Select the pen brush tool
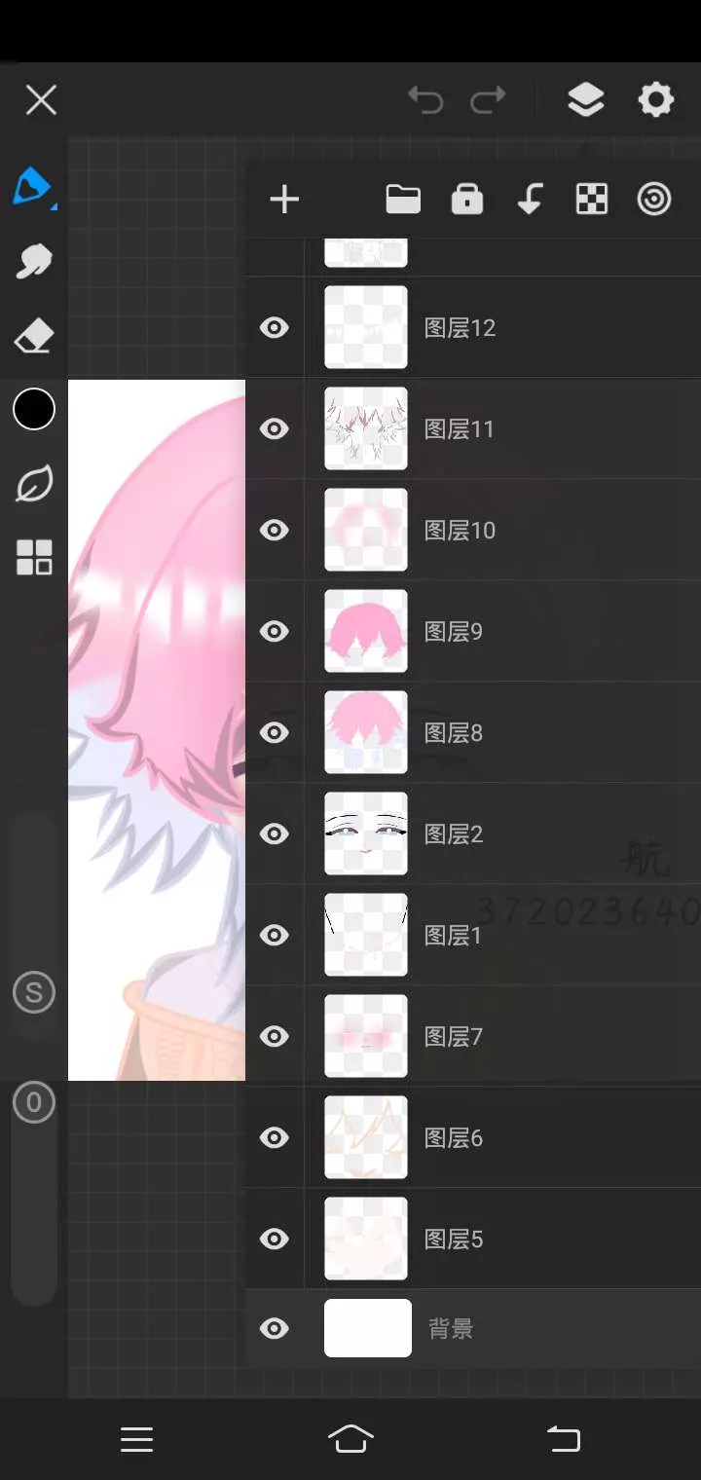 click(33, 186)
